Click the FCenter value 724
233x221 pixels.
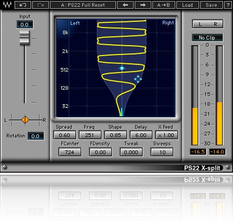coord(70,152)
